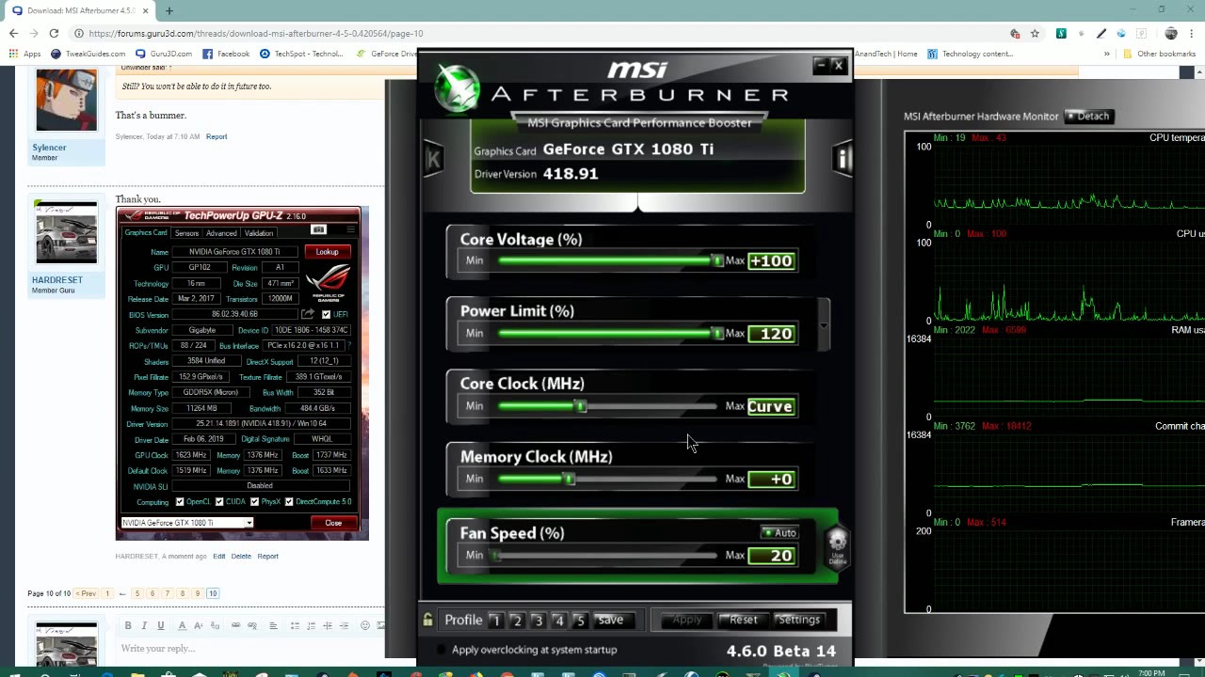Load Afterburner profile 1

point(495,620)
